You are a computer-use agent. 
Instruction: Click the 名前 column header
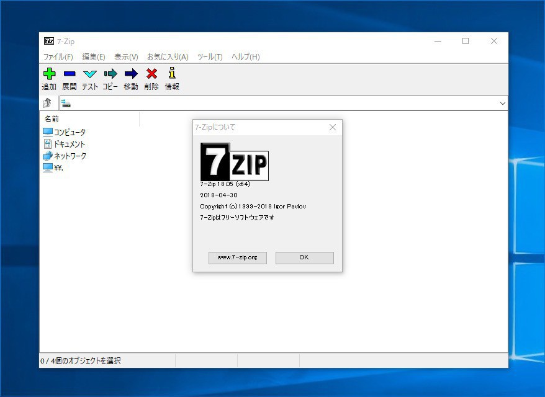[89, 118]
